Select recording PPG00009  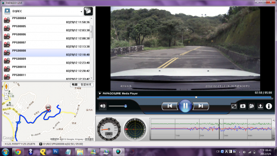pyautogui.click(x=46, y=61)
